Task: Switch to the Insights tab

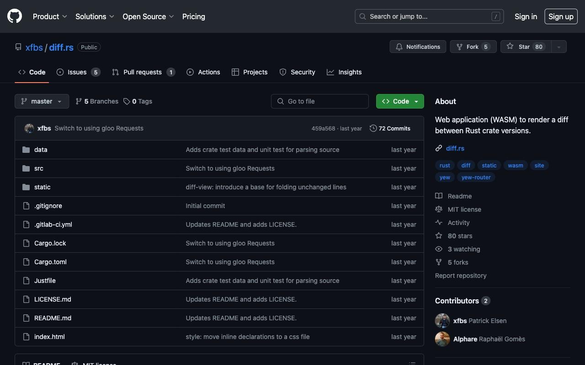Action: (344, 72)
